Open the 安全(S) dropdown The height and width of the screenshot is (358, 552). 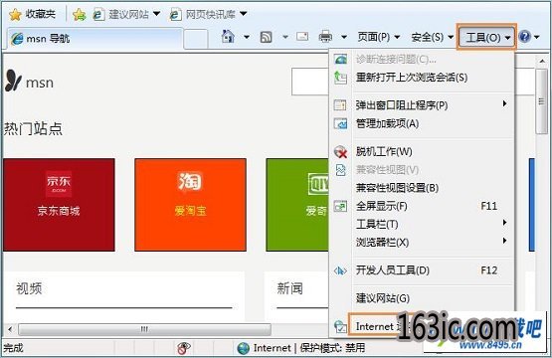pos(432,37)
